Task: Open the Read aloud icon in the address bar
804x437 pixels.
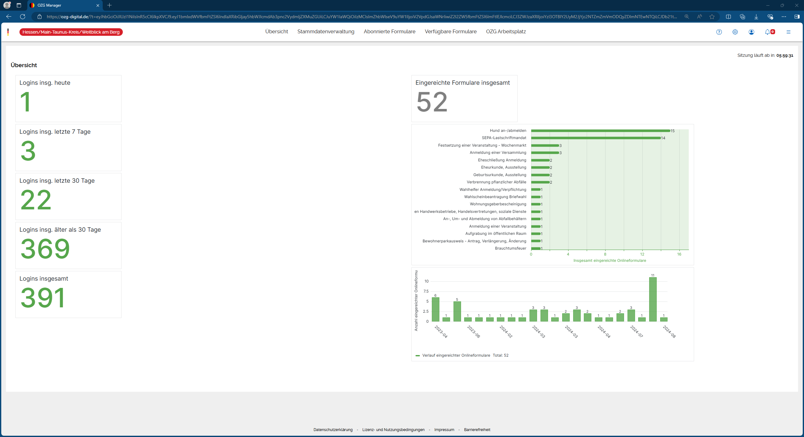Action: (699, 17)
